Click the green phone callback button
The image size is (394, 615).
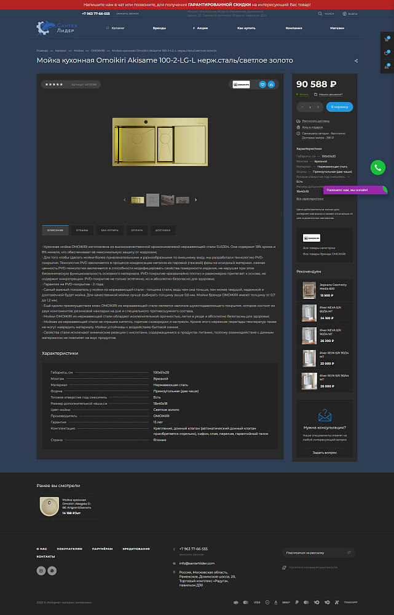[x=377, y=168]
